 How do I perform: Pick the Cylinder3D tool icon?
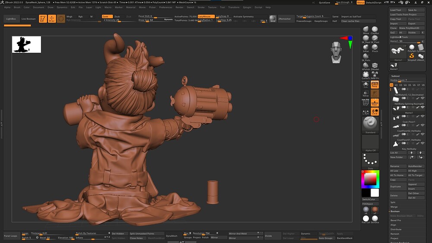[421, 48]
